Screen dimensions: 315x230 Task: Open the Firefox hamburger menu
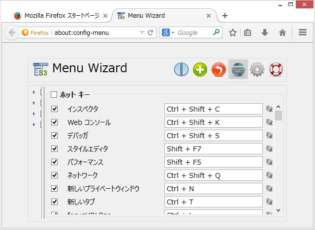(303, 32)
